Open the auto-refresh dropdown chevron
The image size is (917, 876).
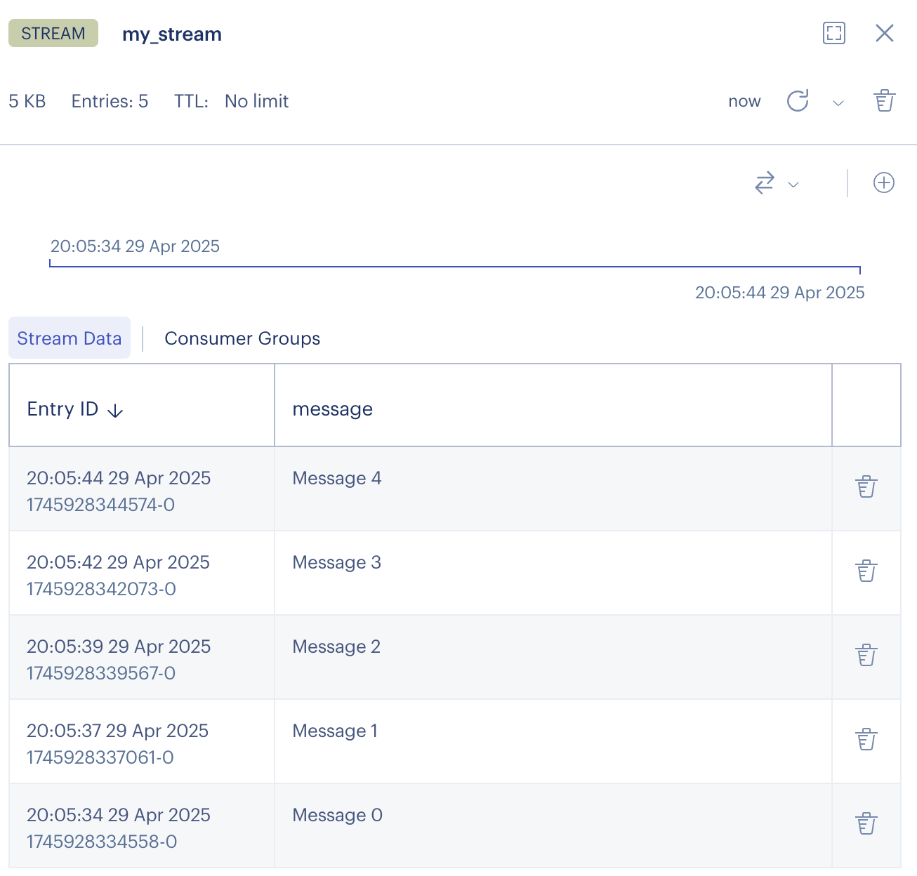[838, 103]
